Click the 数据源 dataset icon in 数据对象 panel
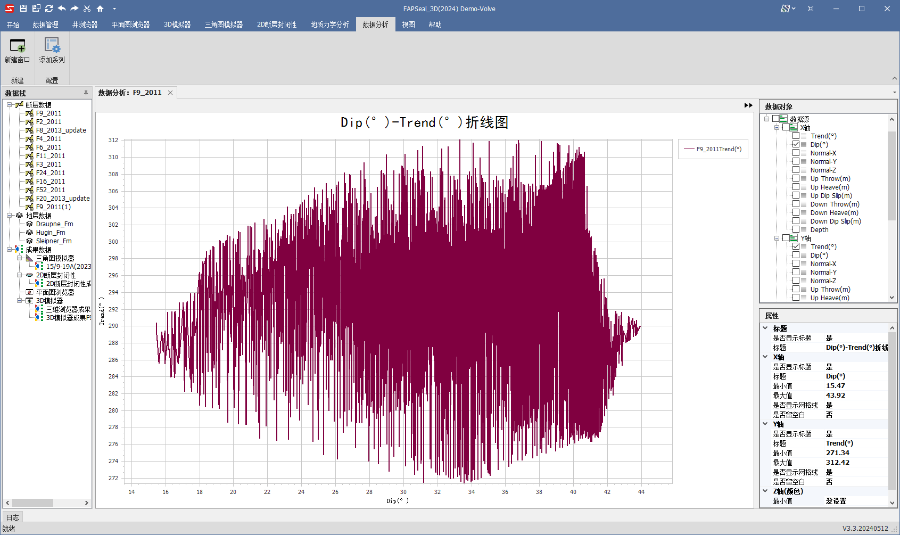This screenshot has width=900, height=535. pyautogui.click(x=783, y=119)
